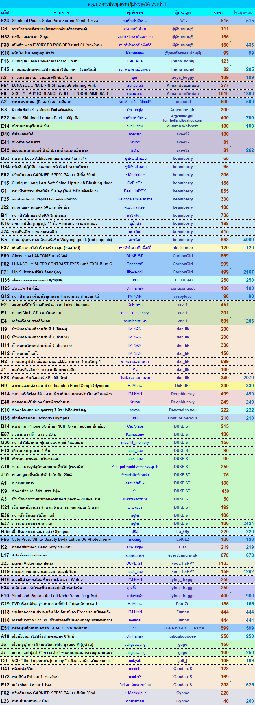Image resolution: width=255 pixels, height=705 pixels.
Task: Click the total cell 4009
Action: [242, 240]
